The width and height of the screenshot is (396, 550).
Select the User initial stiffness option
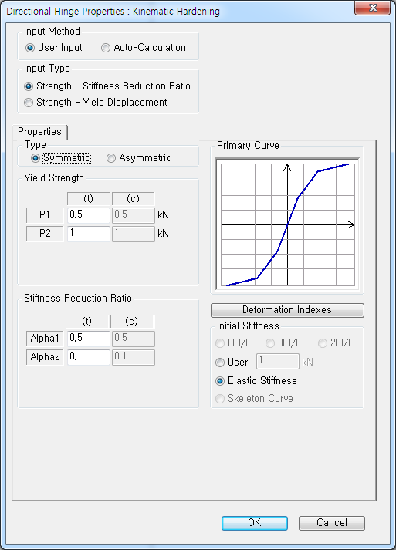[x=232, y=362]
